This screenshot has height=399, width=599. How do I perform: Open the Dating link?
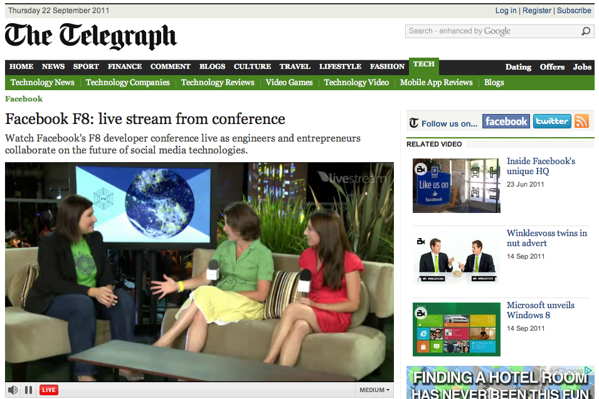pos(518,67)
